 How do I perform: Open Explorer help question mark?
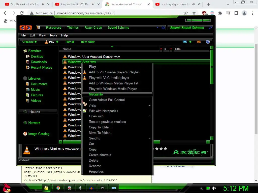pyautogui.click(x=208, y=42)
